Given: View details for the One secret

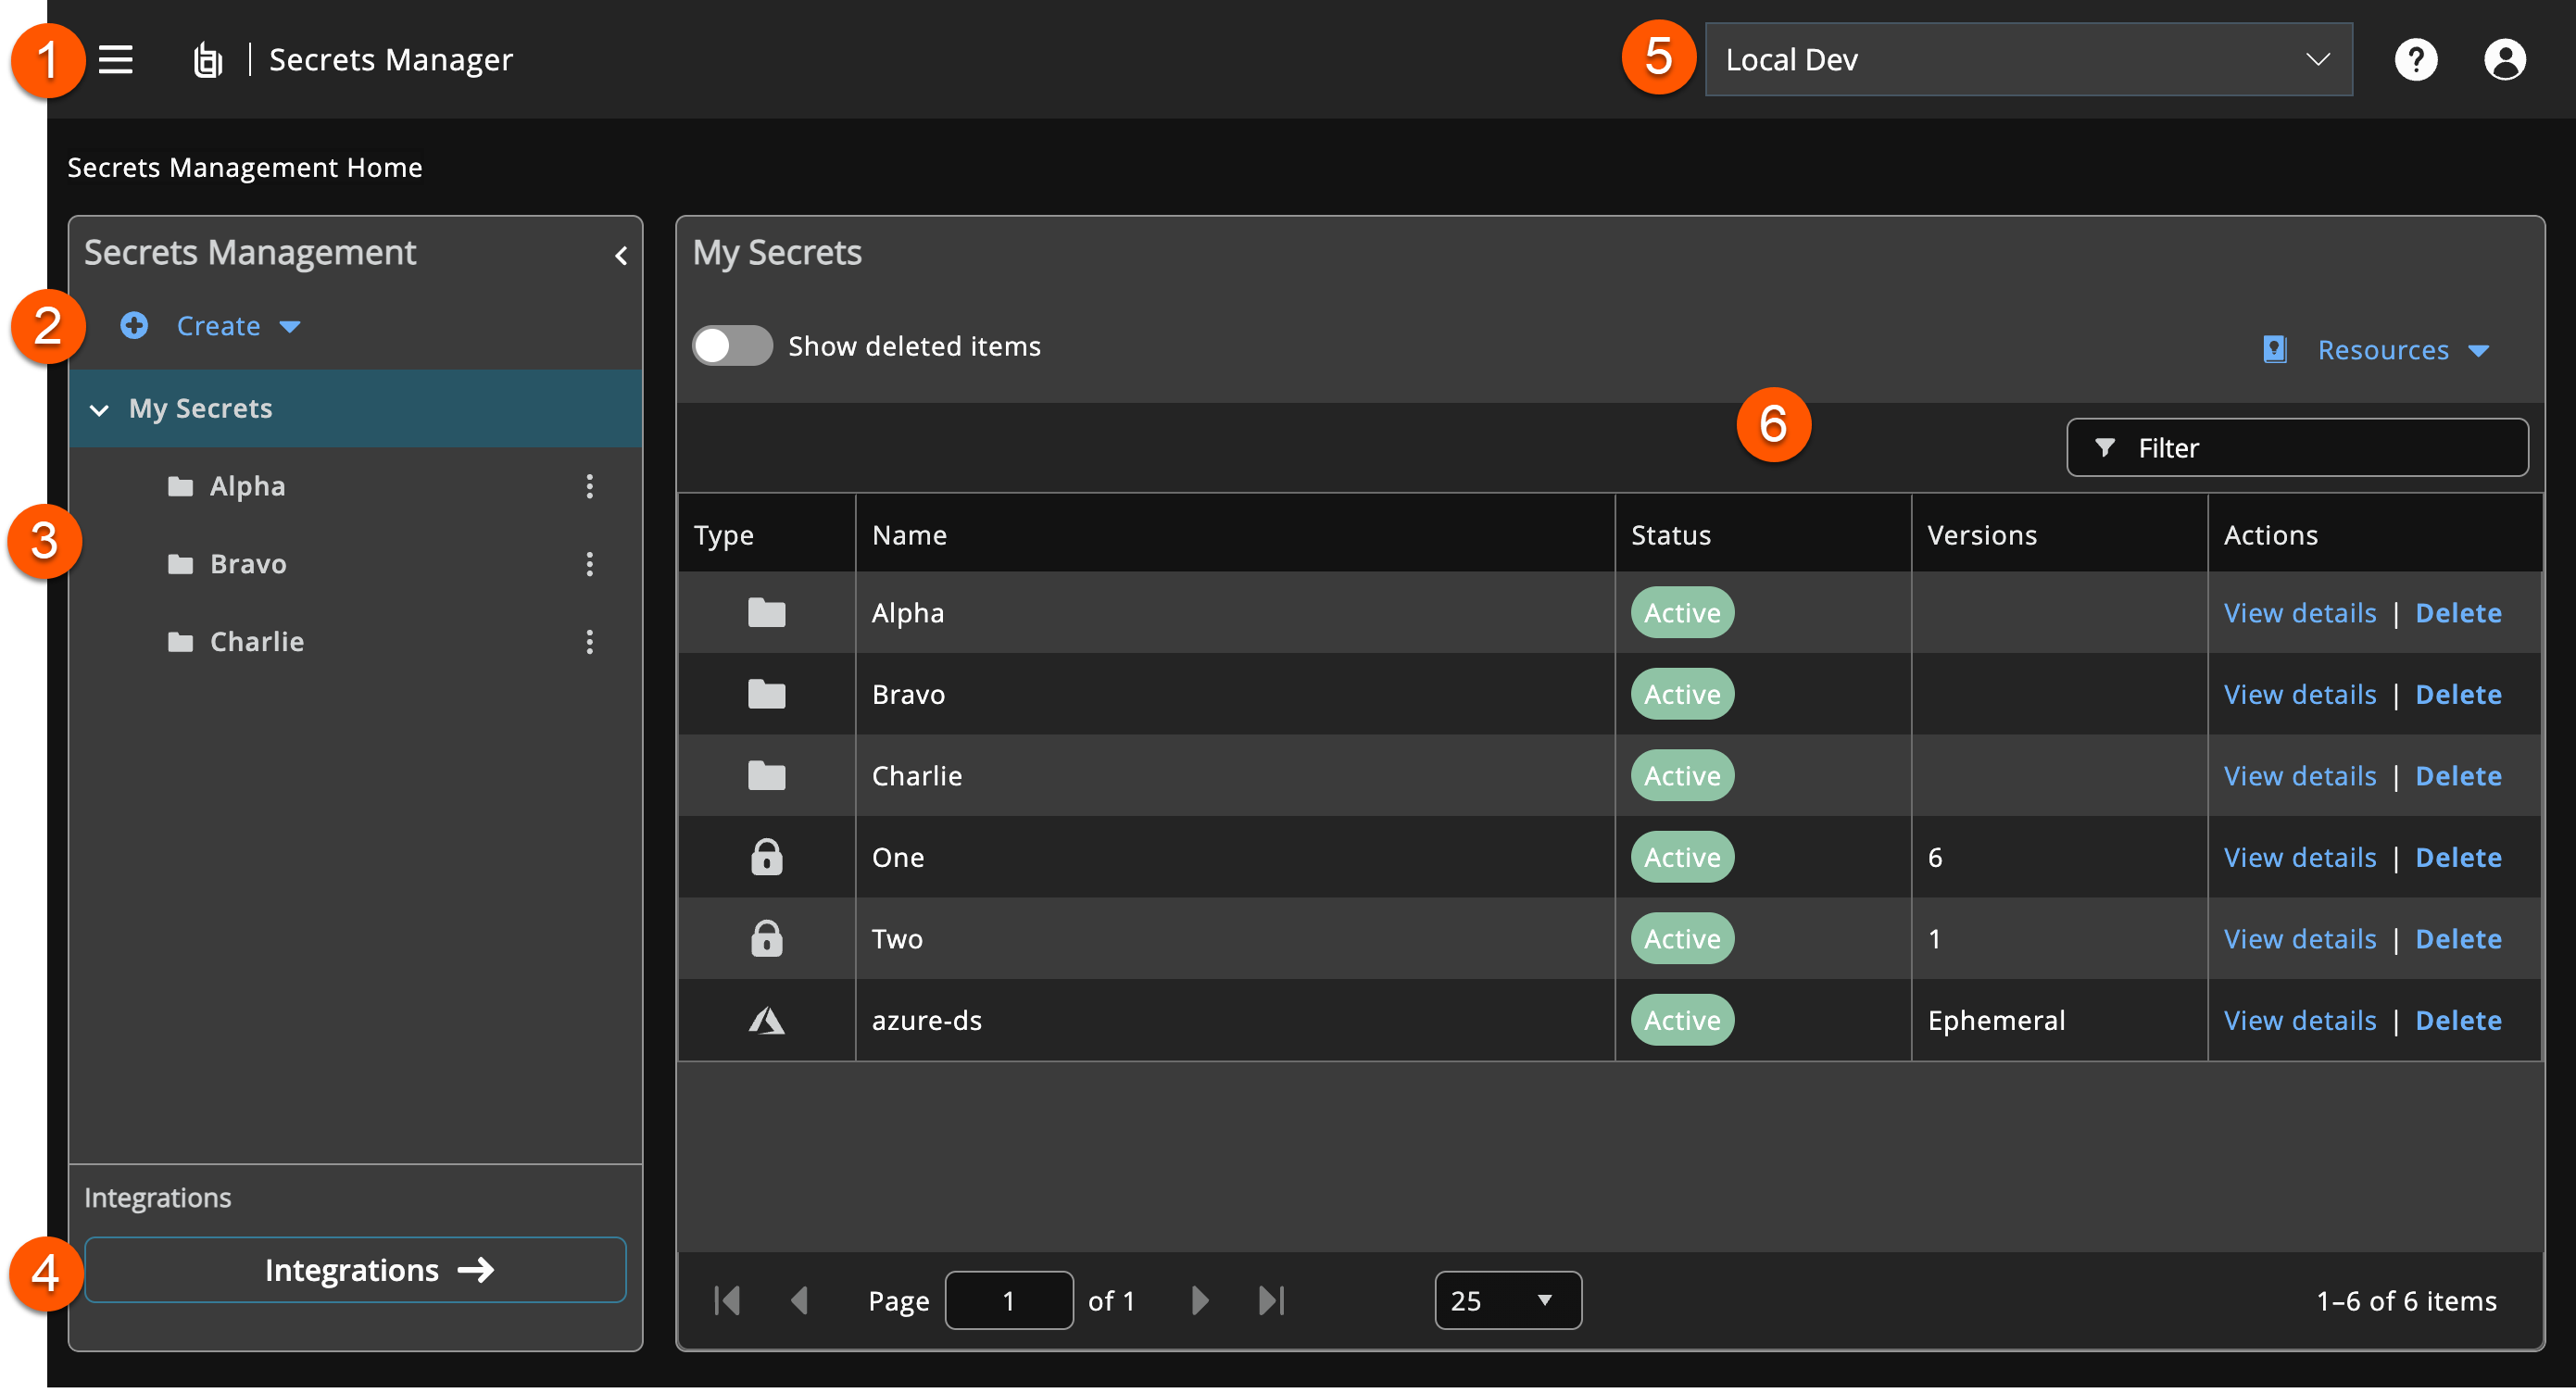Looking at the screenshot, I should (x=2299, y=857).
